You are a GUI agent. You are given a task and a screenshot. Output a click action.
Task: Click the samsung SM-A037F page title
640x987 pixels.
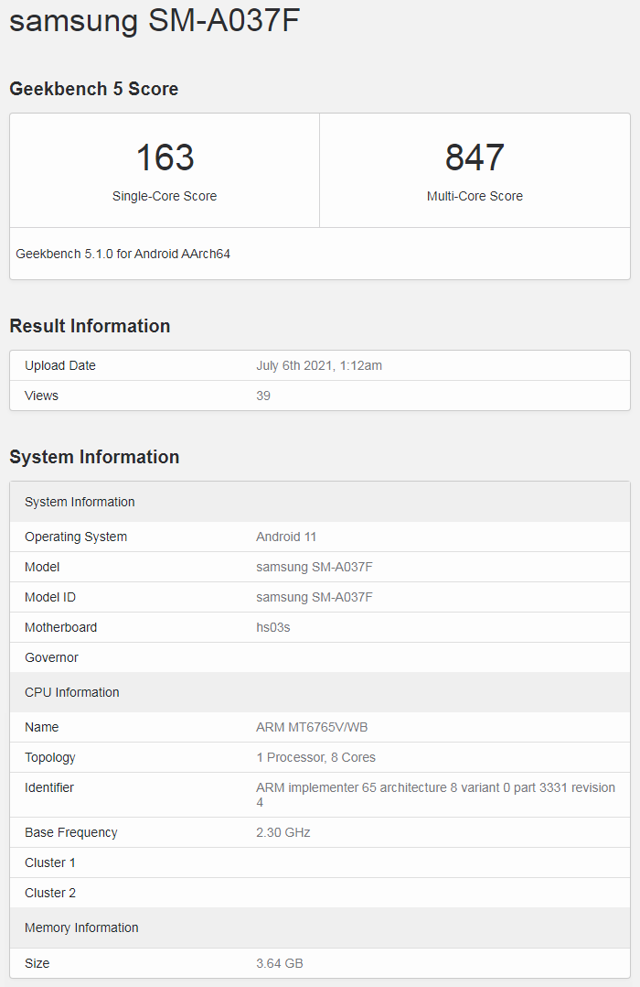[155, 22]
